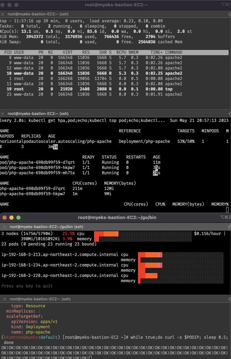Click the watch timestamp Sun May 21 20:57:13 2023

click(x=199, y=120)
